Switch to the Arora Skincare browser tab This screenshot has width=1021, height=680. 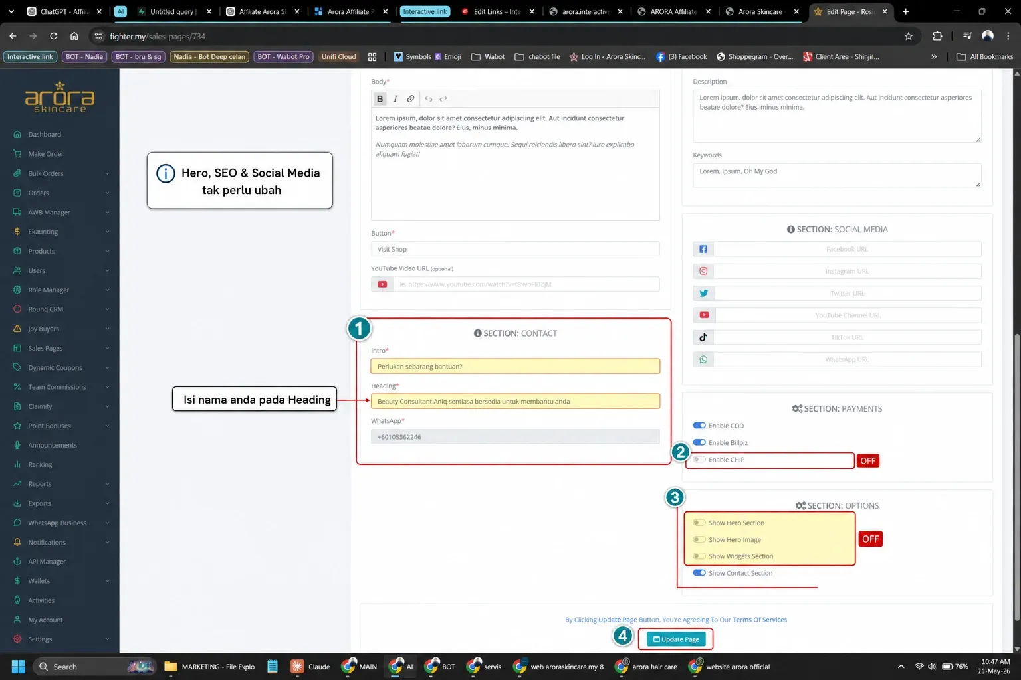point(760,11)
